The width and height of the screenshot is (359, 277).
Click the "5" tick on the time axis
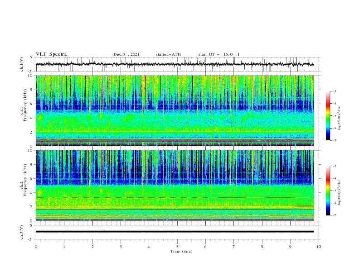point(177,247)
